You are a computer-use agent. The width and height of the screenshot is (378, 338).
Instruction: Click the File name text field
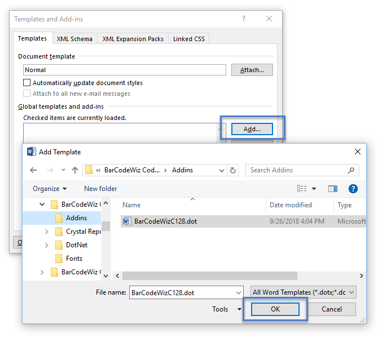coord(182,292)
